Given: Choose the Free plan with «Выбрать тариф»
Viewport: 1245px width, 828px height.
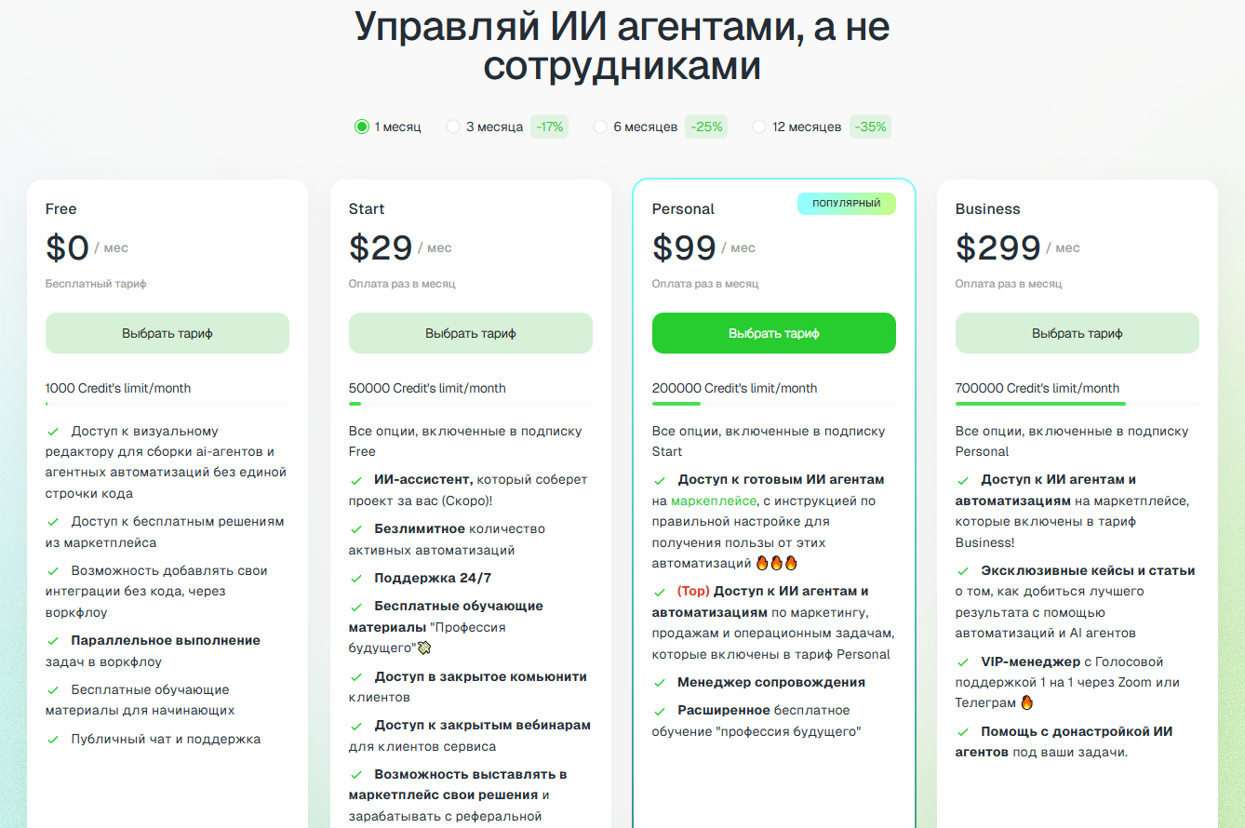Looking at the screenshot, I should [167, 332].
